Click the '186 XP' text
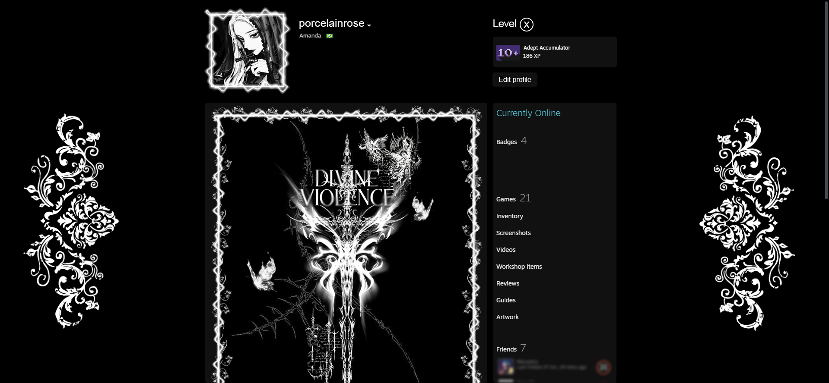829x383 pixels. pos(531,56)
